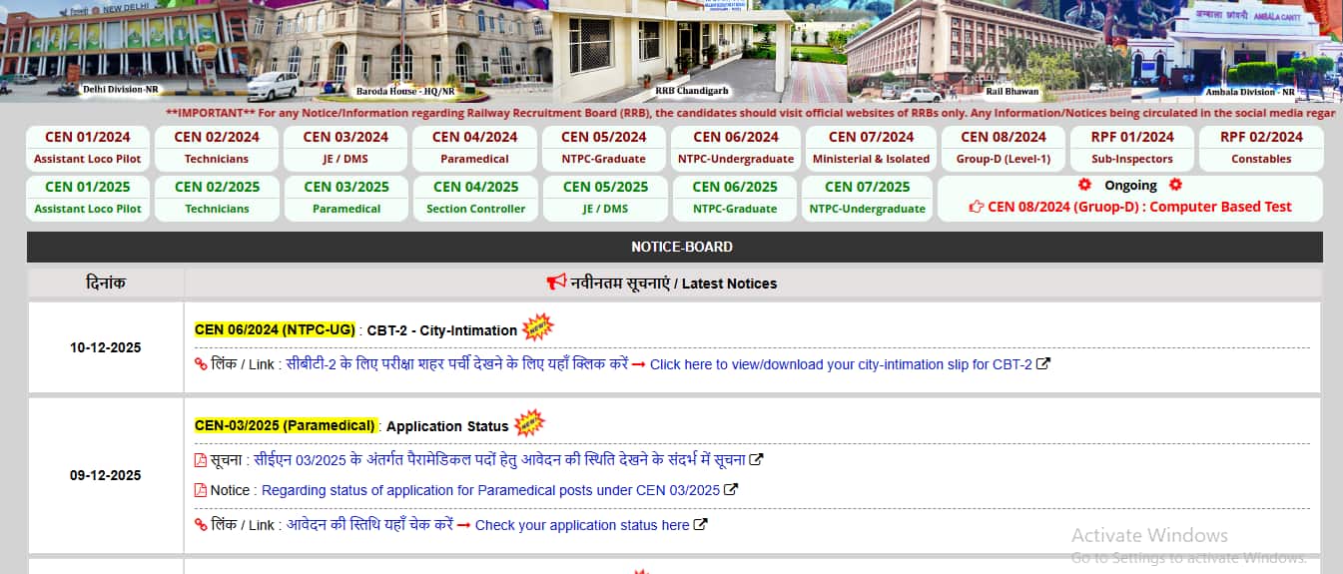Open ongoing CEN 08/2024 Computer Based Test link
The image size is (1343, 574).
[1139, 207]
